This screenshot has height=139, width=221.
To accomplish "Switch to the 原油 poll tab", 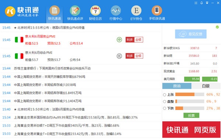I will click(177, 86).
